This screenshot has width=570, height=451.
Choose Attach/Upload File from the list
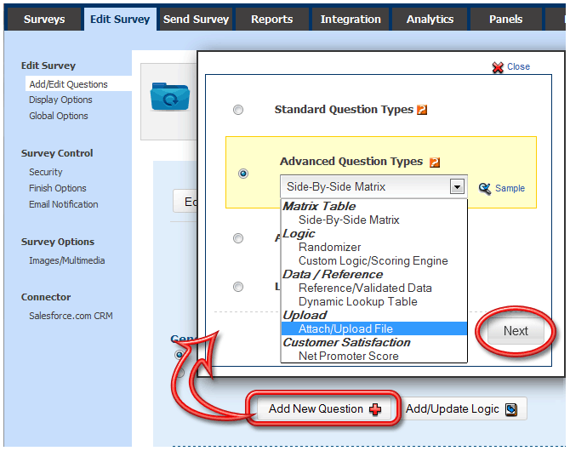pyautogui.click(x=345, y=328)
